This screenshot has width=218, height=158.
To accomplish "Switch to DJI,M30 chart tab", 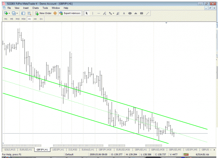I will pyautogui.click(x=73, y=150).
